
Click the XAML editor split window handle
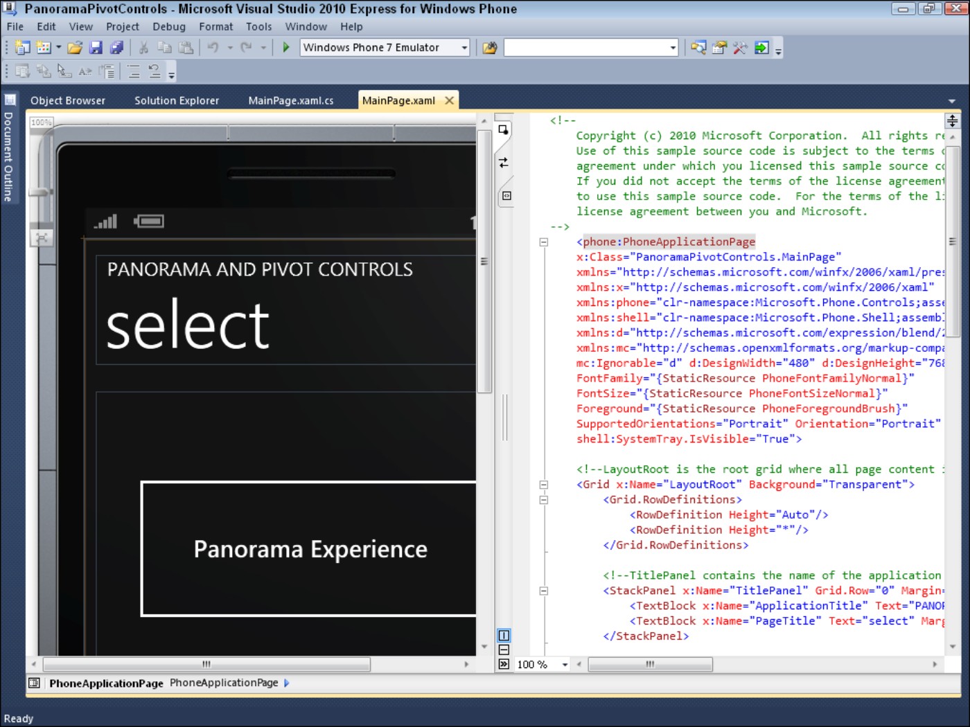(953, 120)
